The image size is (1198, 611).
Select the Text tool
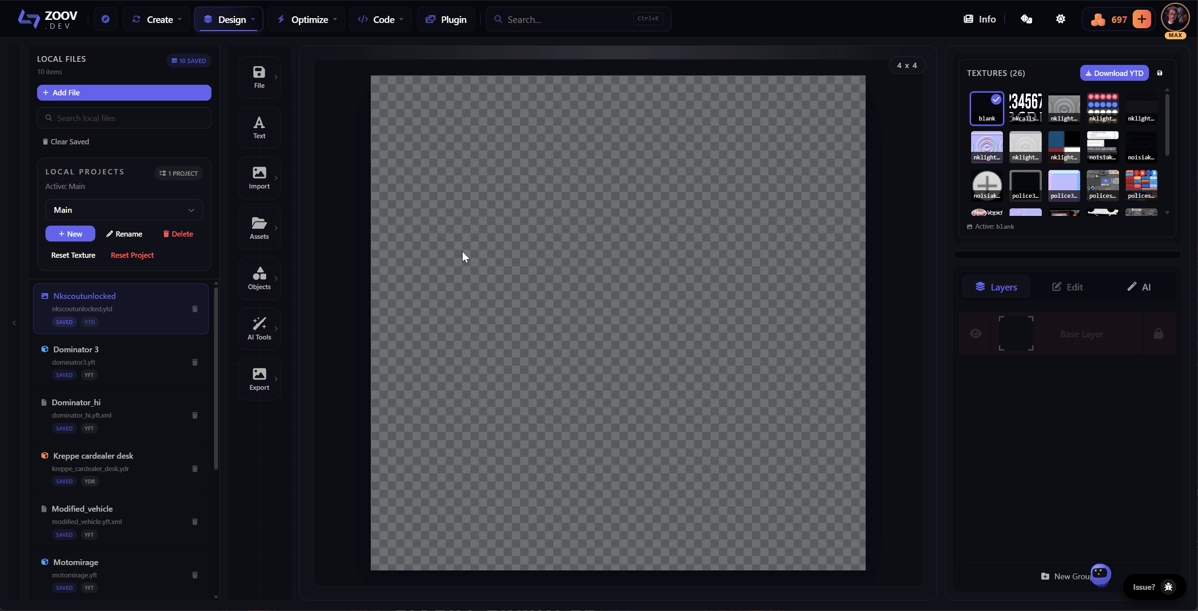259,127
